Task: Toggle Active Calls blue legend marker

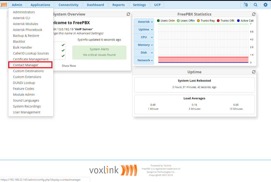Action: (238, 21)
